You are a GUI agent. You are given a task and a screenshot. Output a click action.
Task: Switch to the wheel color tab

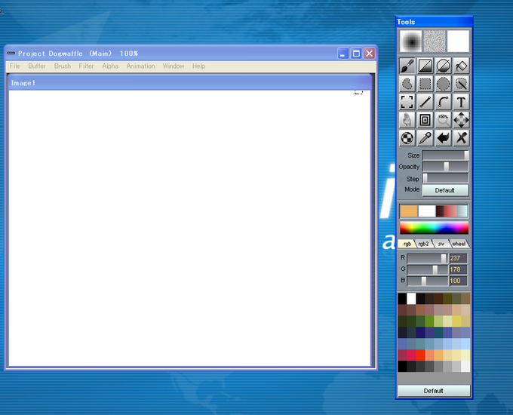(459, 244)
